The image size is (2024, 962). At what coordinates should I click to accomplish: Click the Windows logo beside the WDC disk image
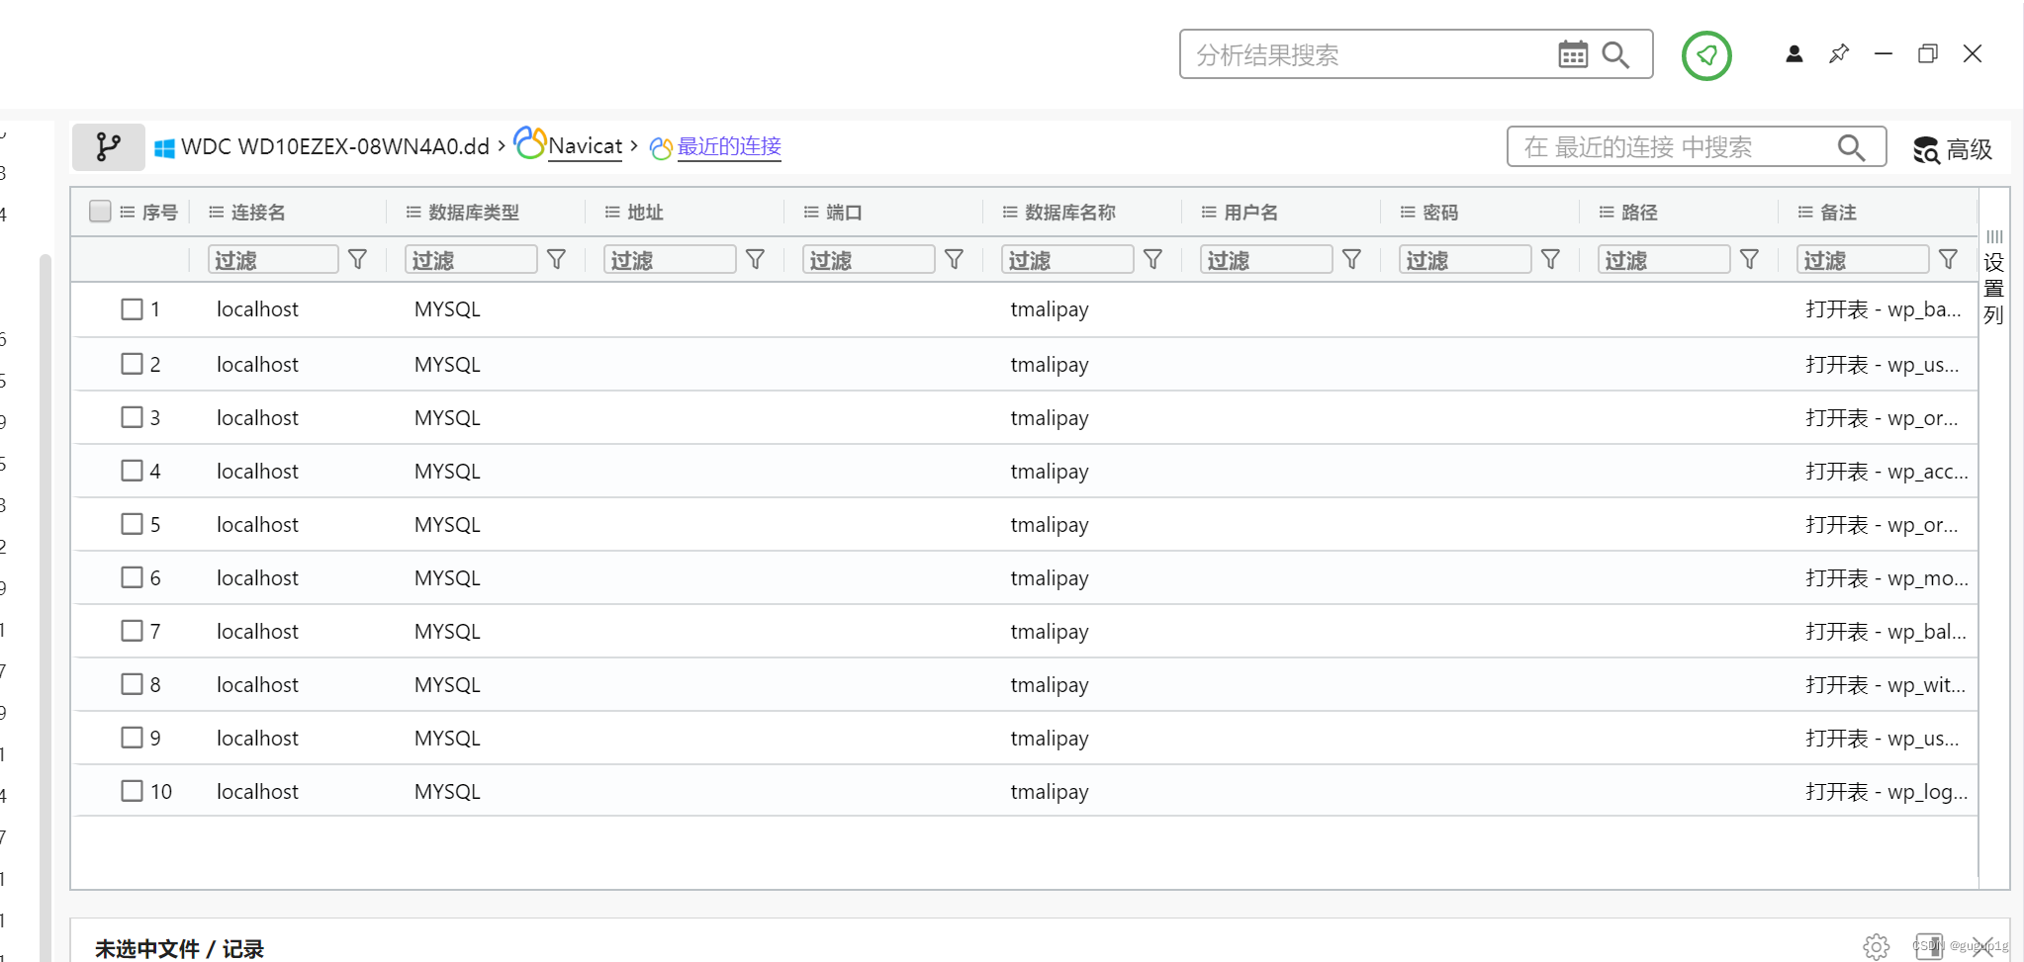[164, 148]
